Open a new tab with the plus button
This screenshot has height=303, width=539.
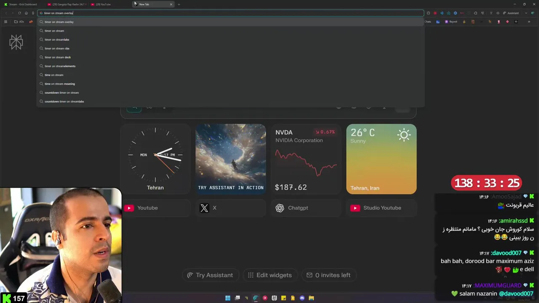tap(179, 4)
